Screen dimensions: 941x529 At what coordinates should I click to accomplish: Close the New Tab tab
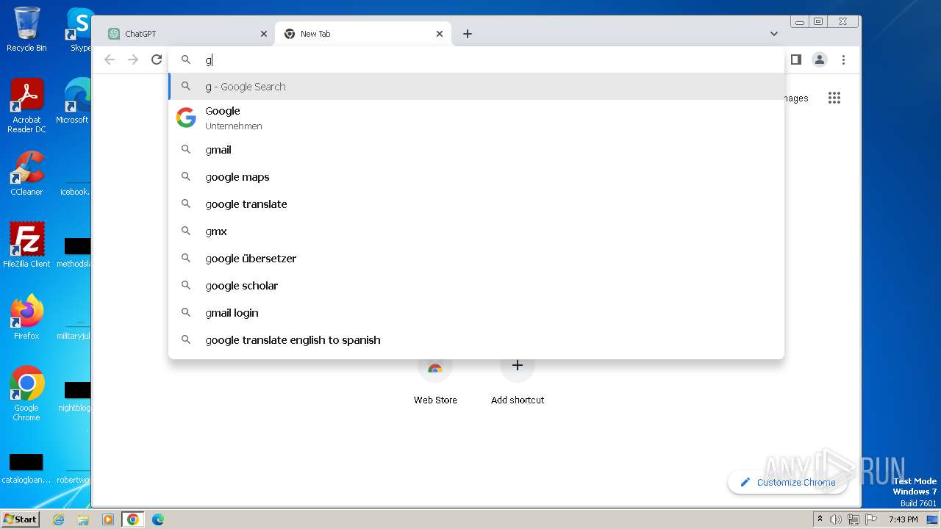[x=440, y=34]
